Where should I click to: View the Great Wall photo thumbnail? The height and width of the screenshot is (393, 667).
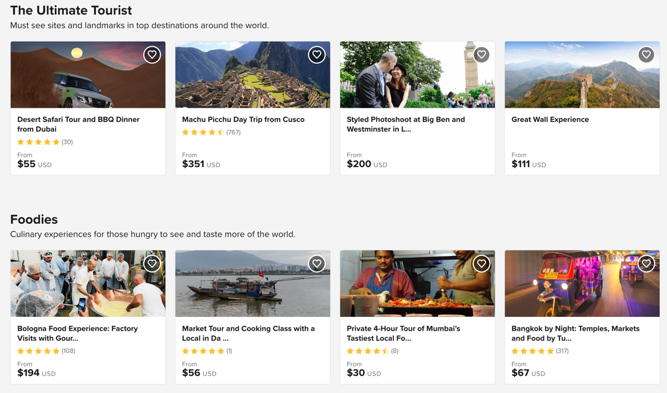[582, 74]
